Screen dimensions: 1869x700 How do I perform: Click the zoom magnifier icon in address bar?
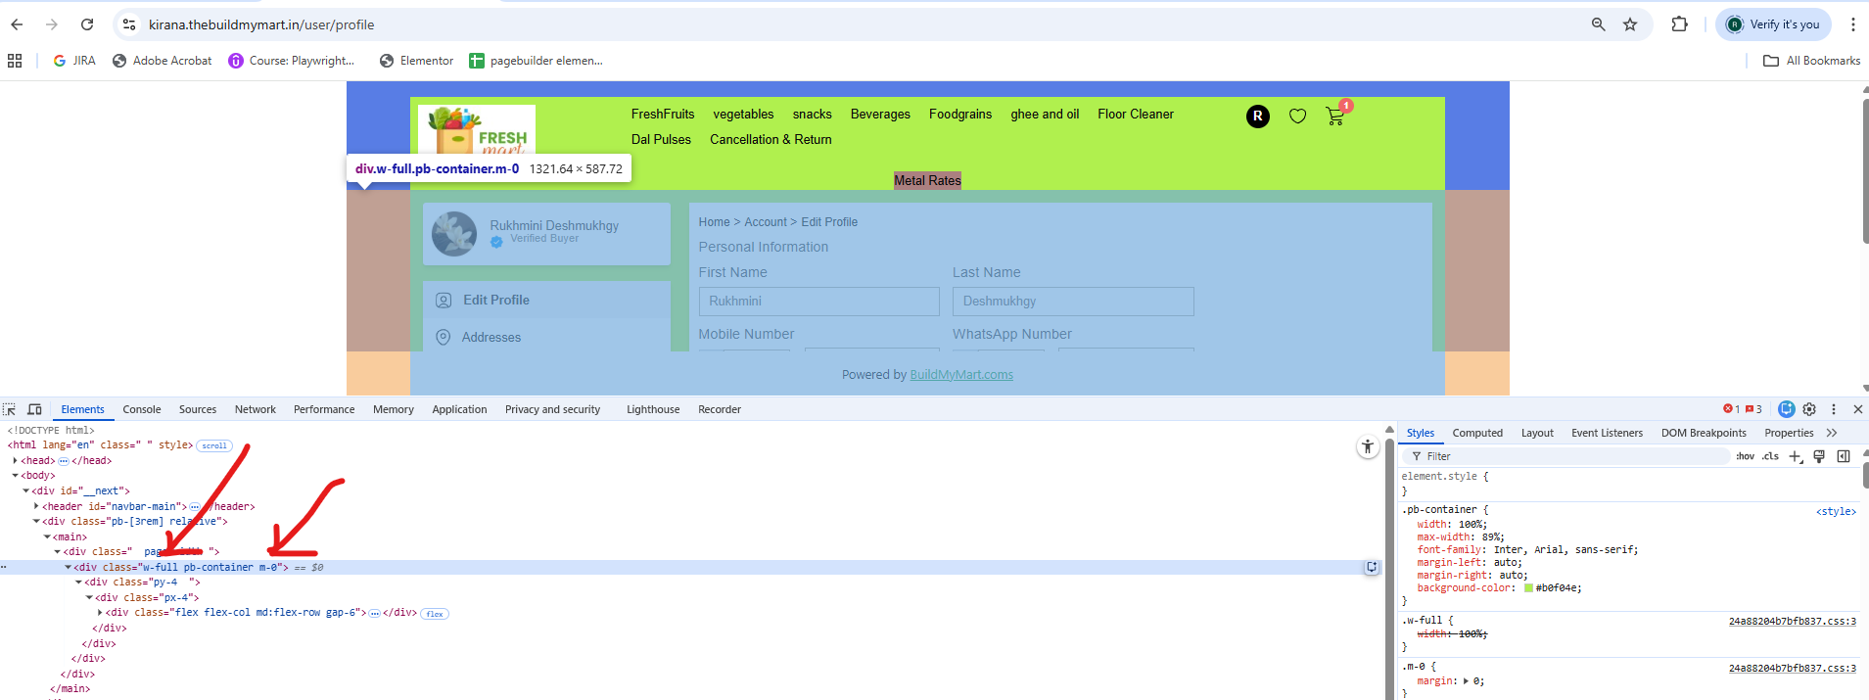(x=1598, y=24)
